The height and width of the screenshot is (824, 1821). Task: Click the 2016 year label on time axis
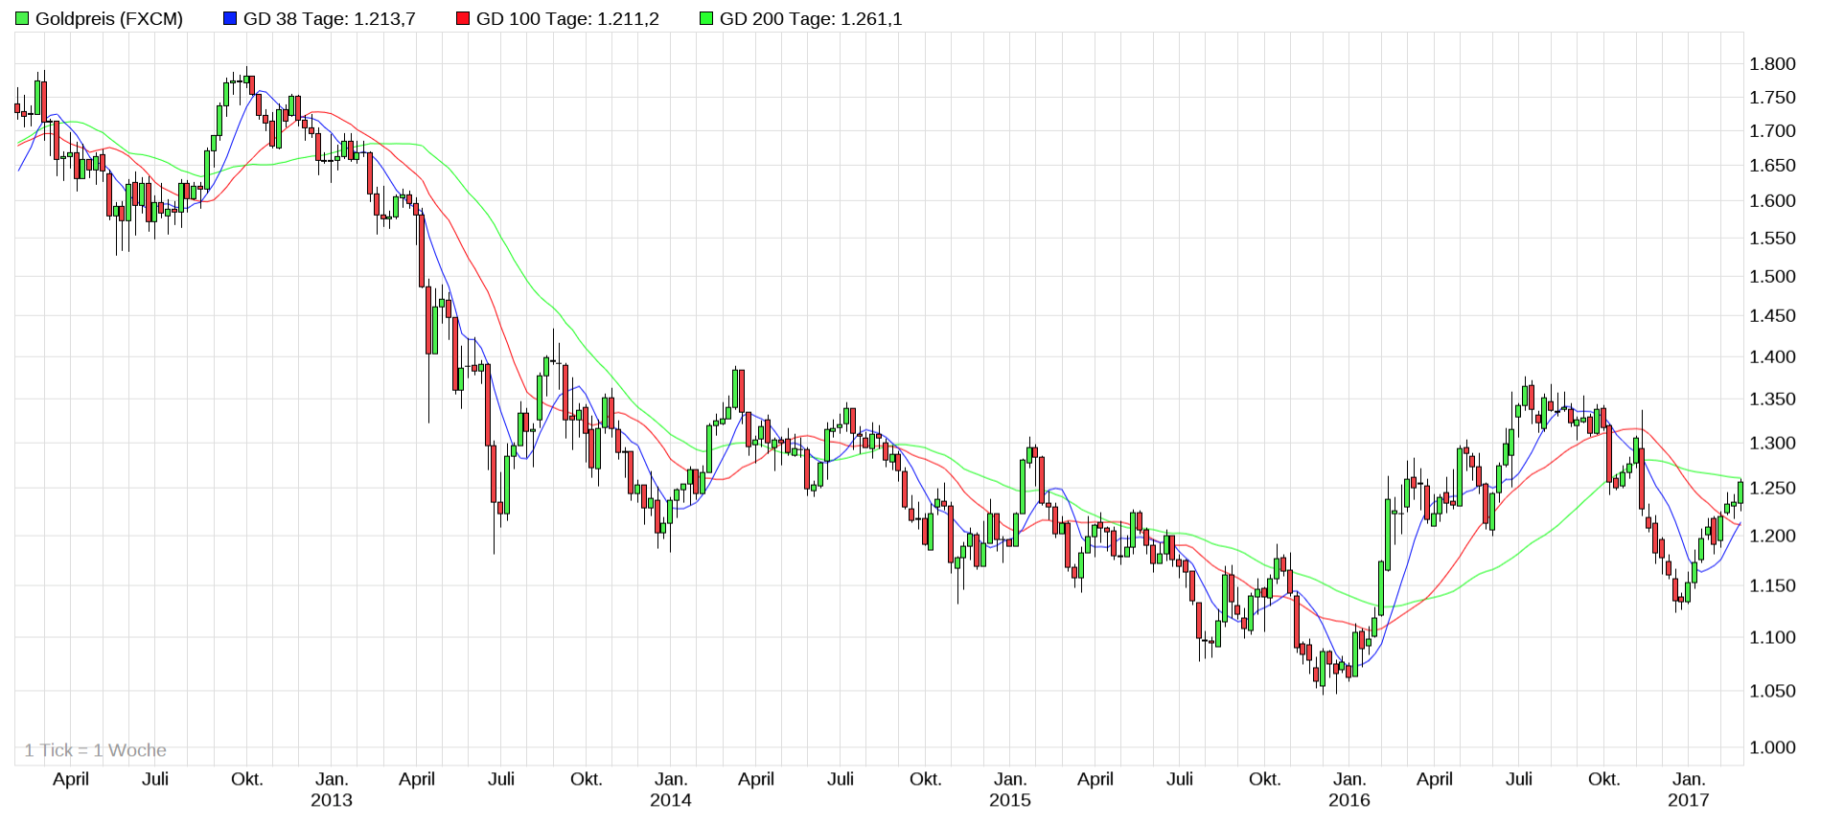(1349, 800)
